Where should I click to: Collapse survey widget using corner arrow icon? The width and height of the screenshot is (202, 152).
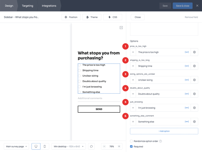point(121,28)
